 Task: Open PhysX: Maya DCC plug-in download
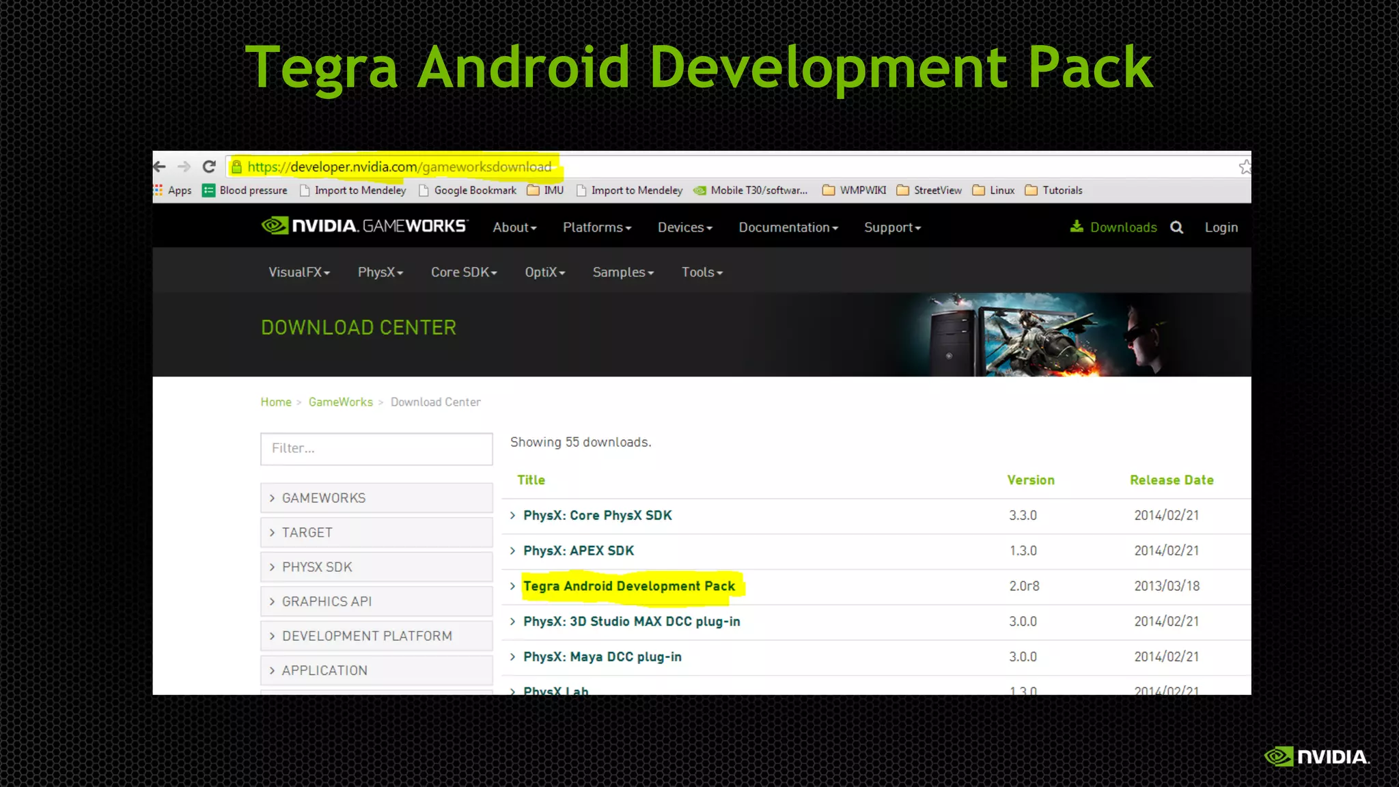[x=602, y=657]
